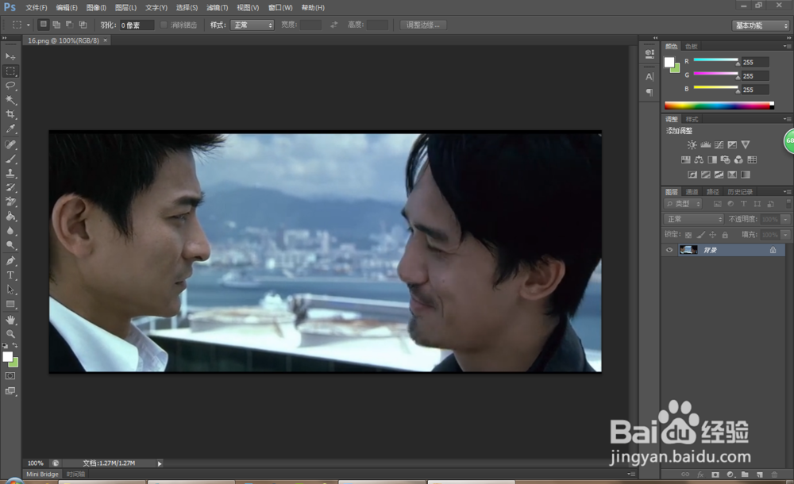Viewport: 794px width, 484px height.
Task: Select the Pen tool
Action: [x=10, y=261]
